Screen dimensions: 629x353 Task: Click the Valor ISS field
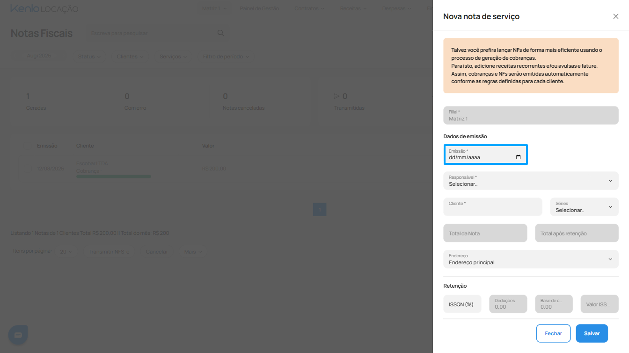pyautogui.click(x=600, y=304)
